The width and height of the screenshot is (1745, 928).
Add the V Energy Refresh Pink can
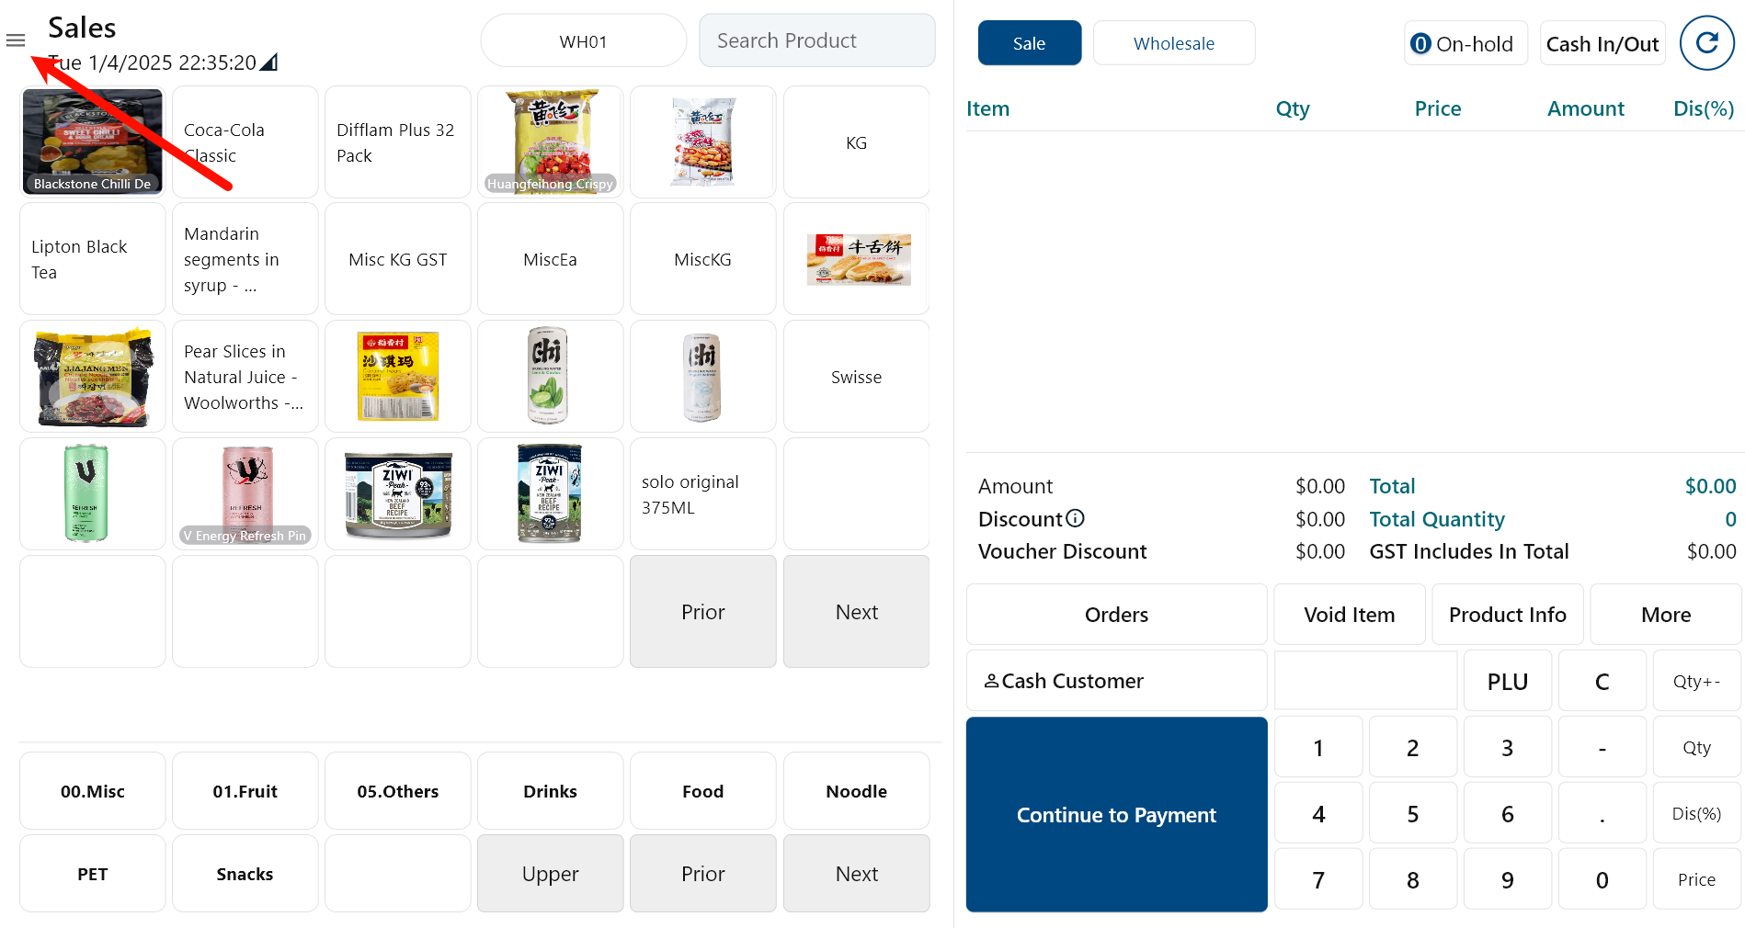(245, 493)
